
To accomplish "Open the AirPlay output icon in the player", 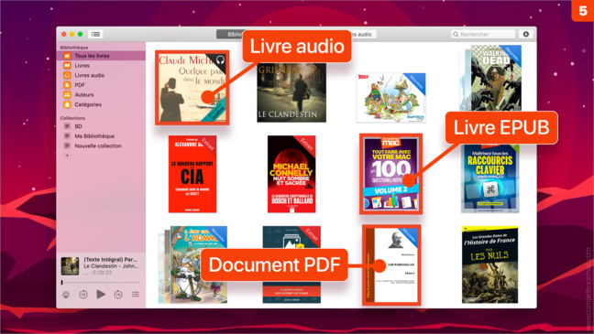I will pos(66,295).
